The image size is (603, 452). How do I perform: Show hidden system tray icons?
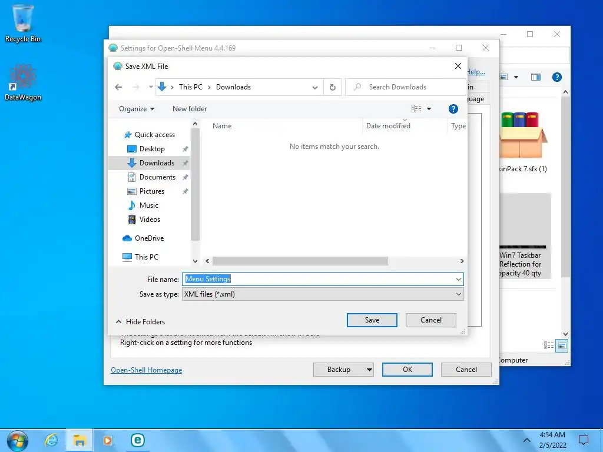[527, 440]
